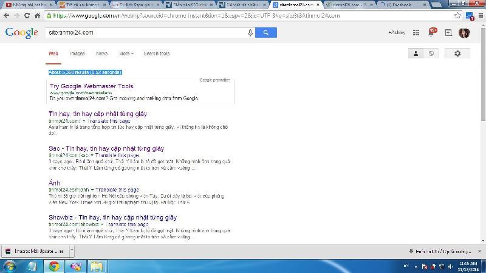Viewport: 486px width, 273px height.
Task: Open Search tools options
Action: click(157, 54)
